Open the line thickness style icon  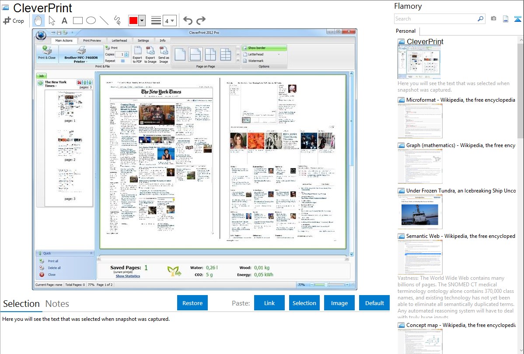pyautogui.click(x=156, y=21)
